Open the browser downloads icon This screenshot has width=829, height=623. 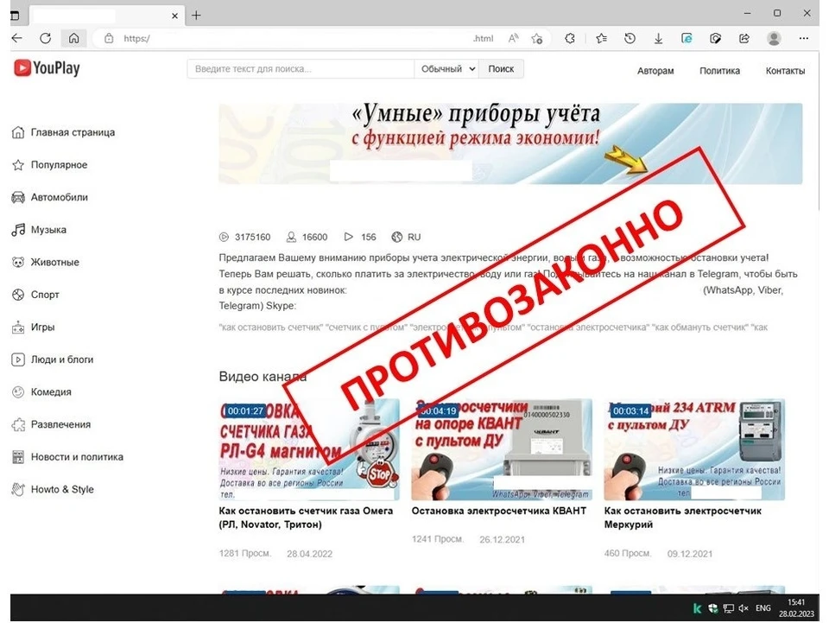(x=658, y=38)
